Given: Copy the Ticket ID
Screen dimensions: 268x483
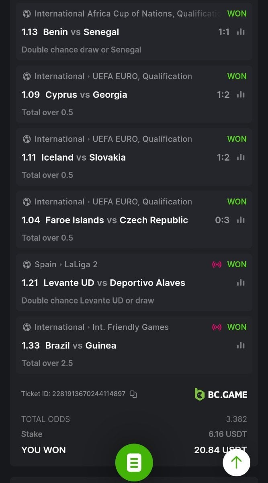Looking at the screenshot, I should point(133,394).
